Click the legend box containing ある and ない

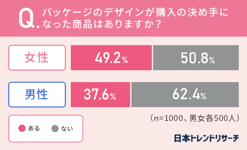46,129
